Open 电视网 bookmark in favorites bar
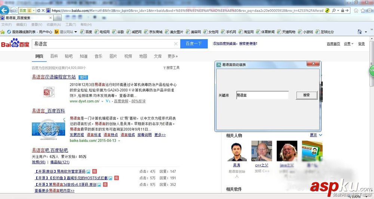Screen dimensions: 374x199 pos(102,32)
